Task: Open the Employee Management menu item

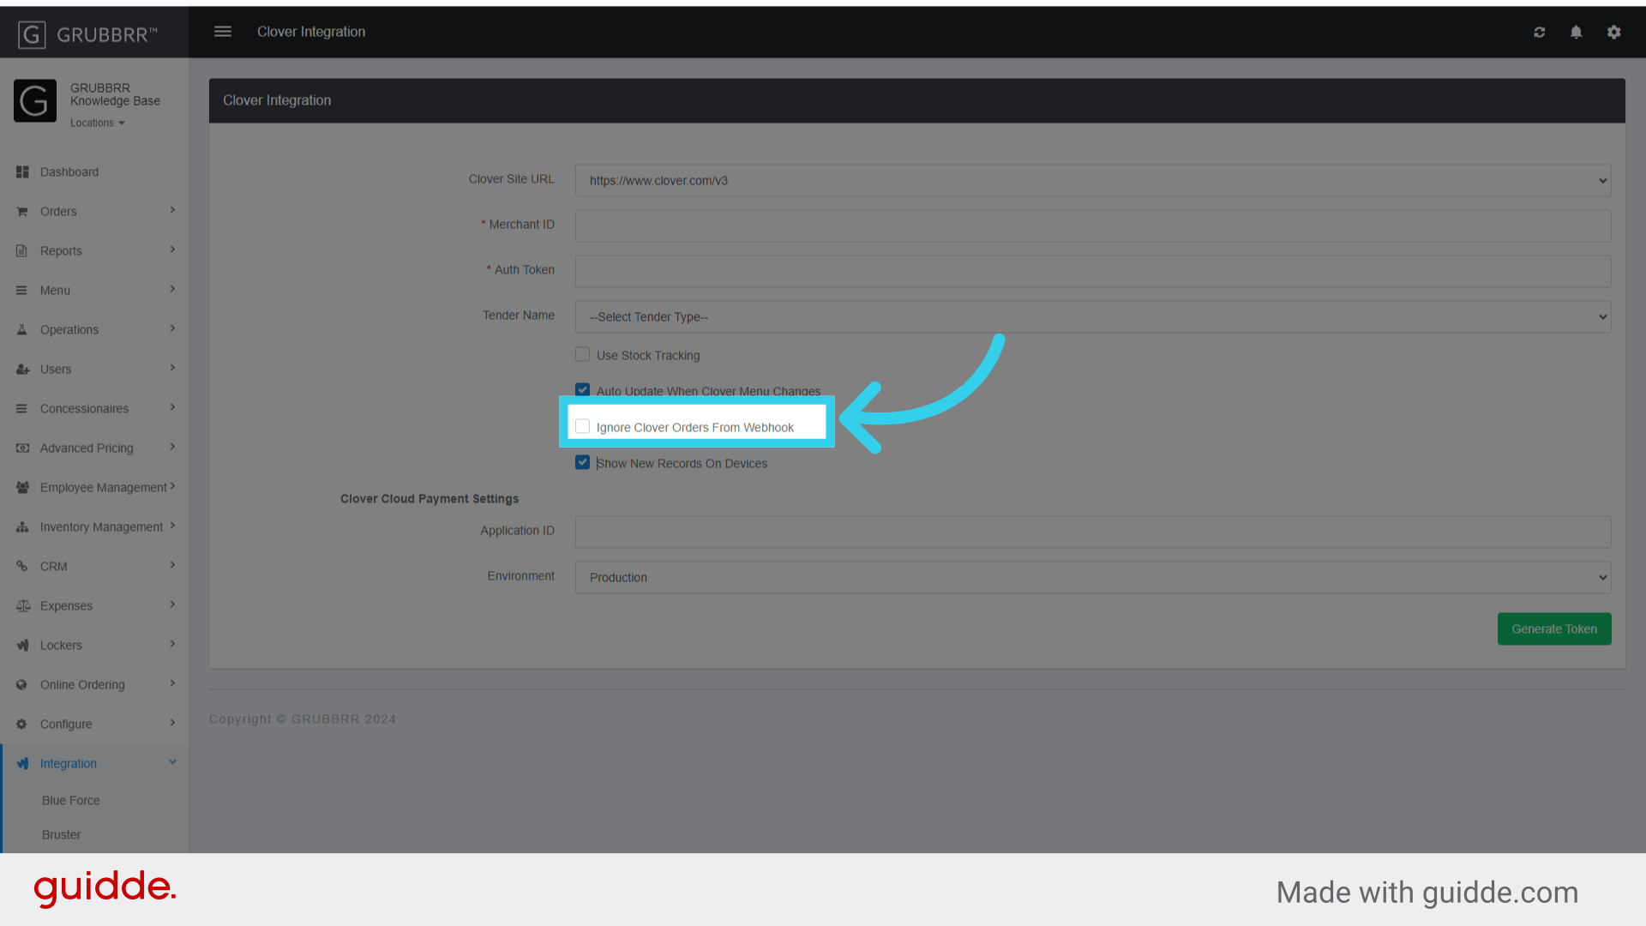Action: pos(94,488)
